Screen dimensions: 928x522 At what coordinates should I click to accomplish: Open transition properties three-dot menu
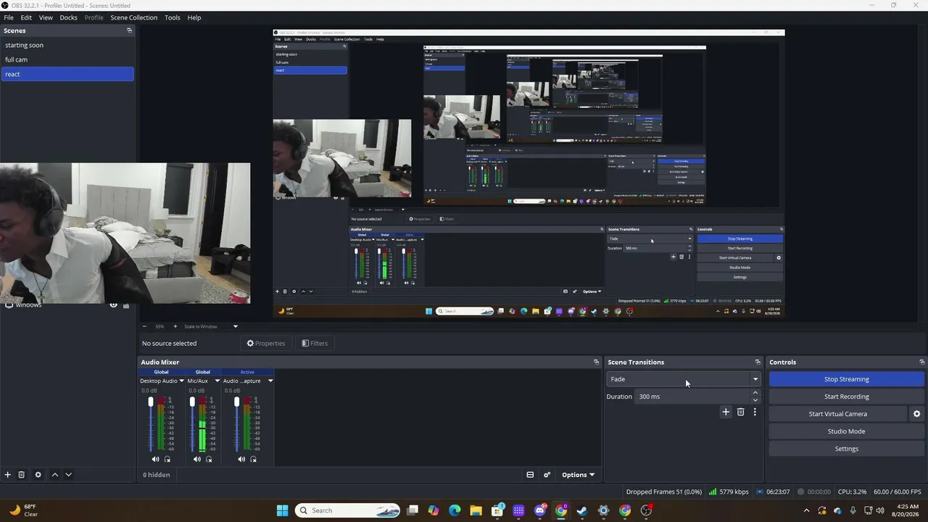(x=755, y=413)
